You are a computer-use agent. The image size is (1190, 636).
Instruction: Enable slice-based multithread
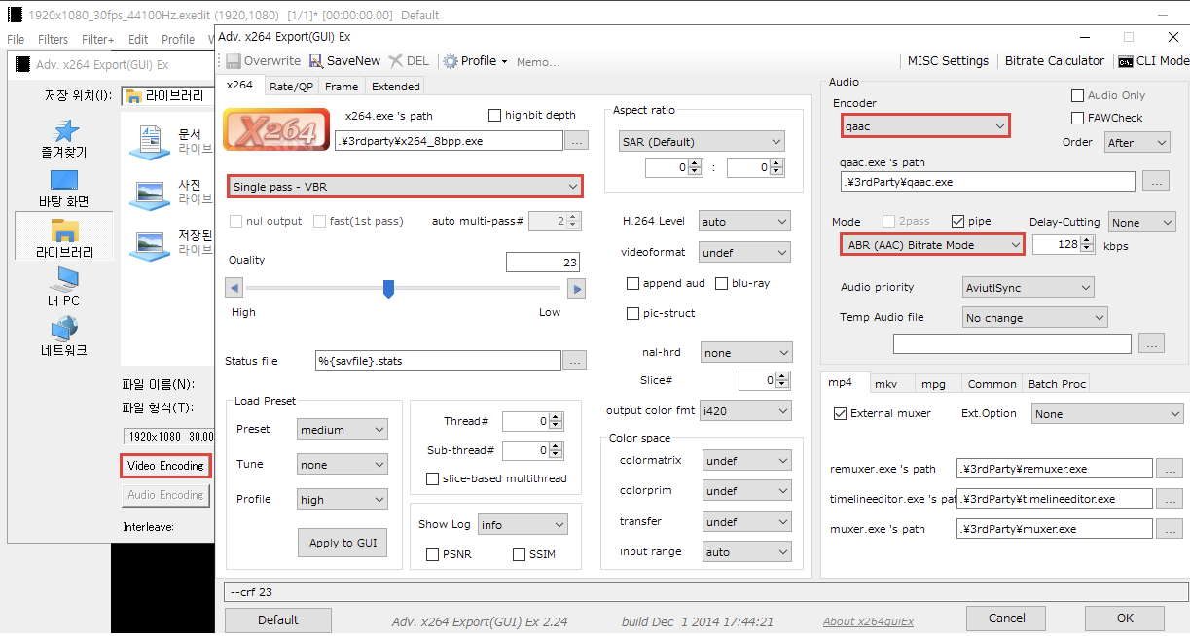433,479
